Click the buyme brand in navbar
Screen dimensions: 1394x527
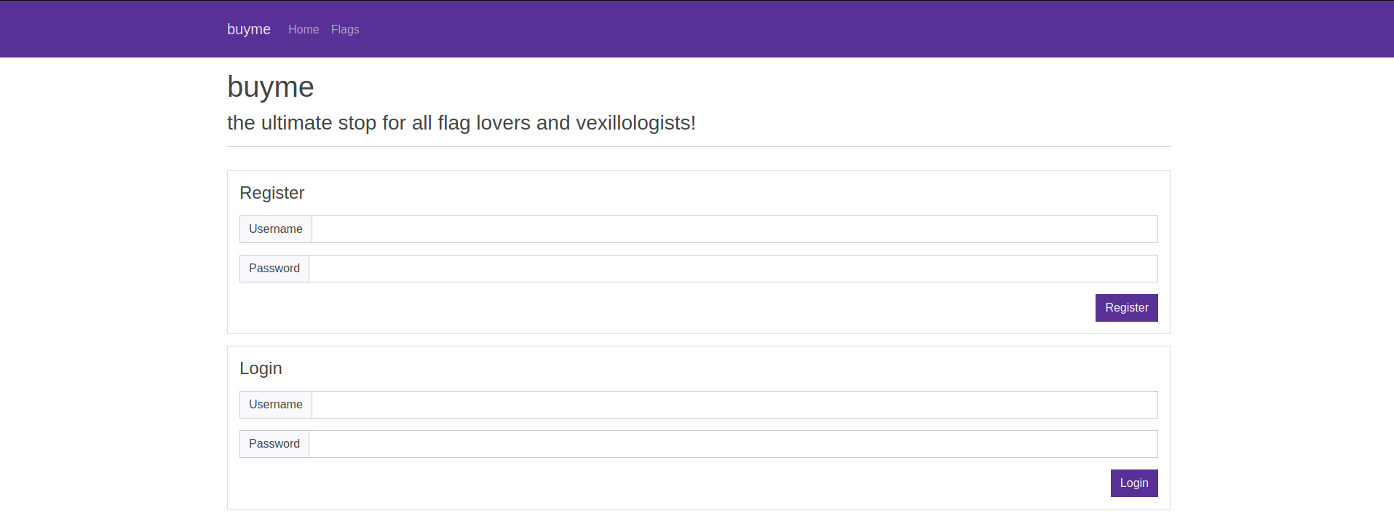point(249,29)
